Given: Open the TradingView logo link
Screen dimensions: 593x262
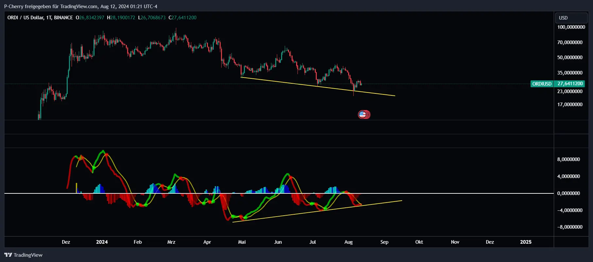Looking at the screenshot, I should [23, 255].
